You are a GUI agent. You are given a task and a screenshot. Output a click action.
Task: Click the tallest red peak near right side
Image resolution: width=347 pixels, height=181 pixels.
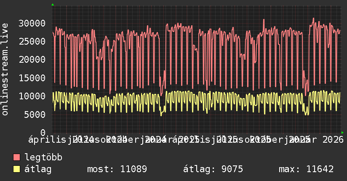coord(313,19)
